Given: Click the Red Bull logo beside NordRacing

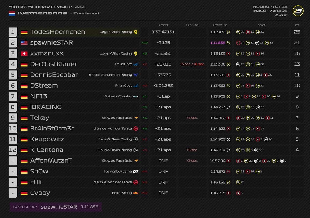Looking at the screenshot, I should point(136,193).
